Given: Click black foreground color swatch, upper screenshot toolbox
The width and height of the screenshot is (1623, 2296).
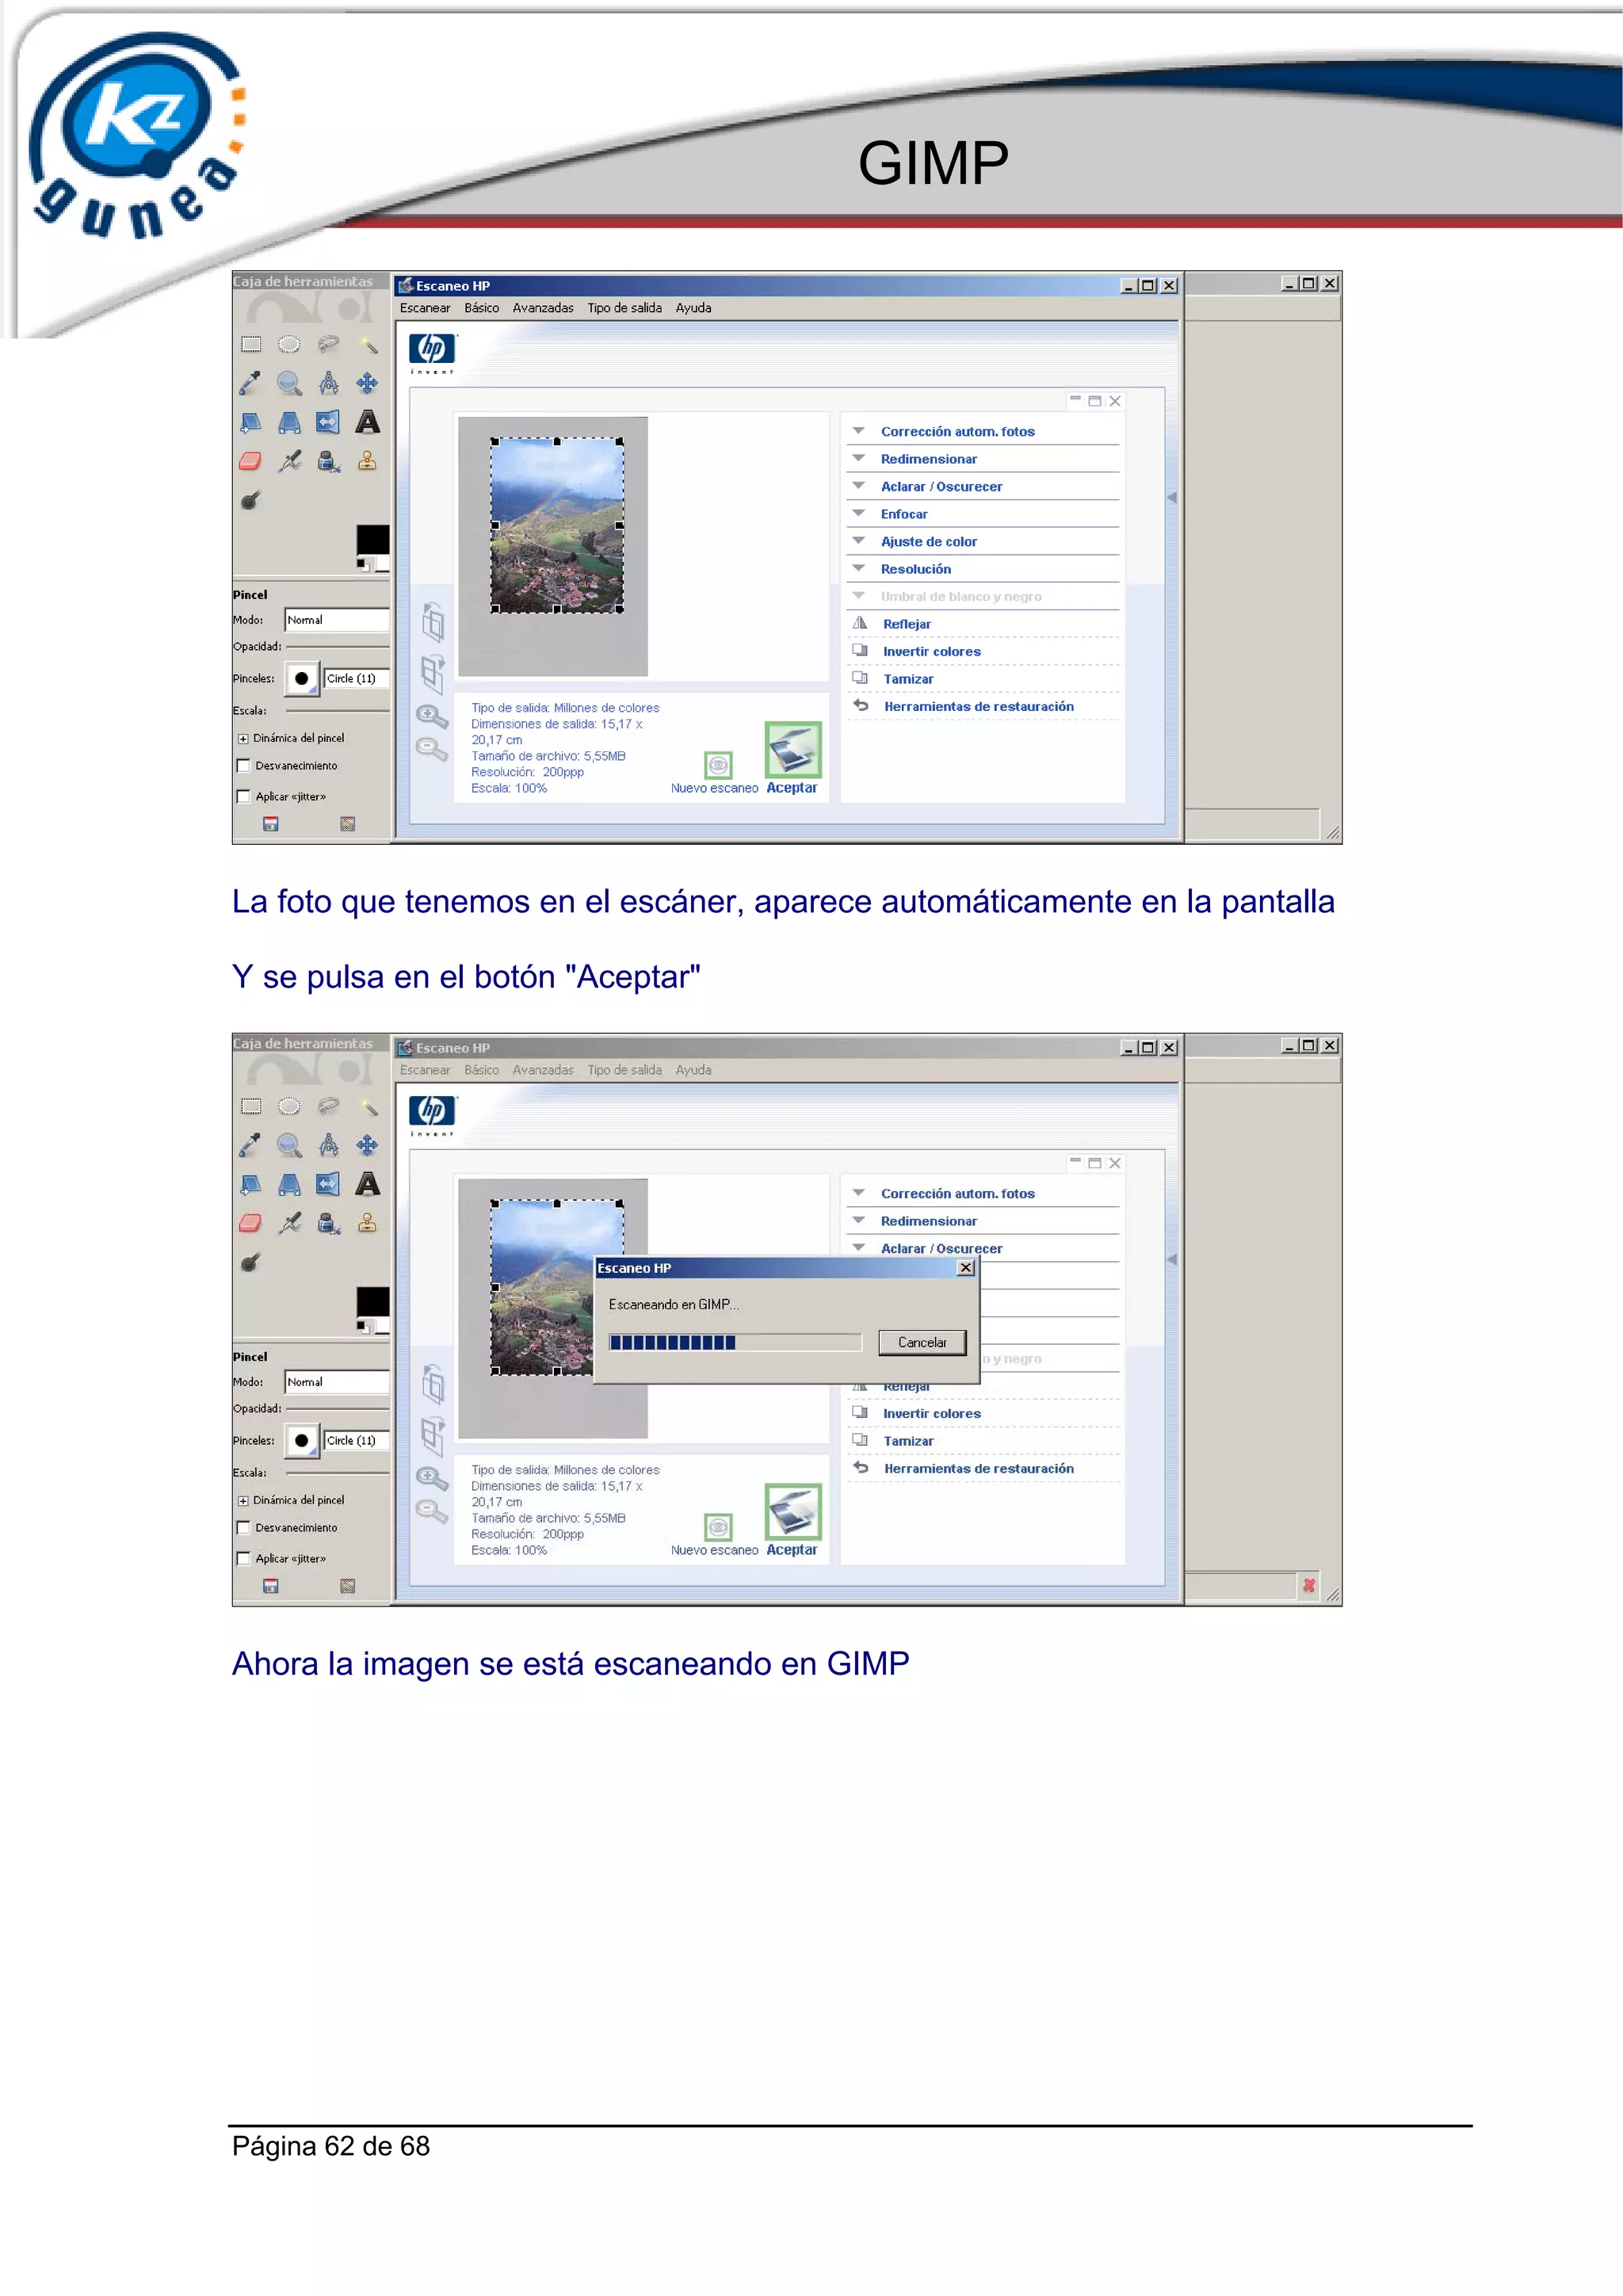Looking at the screenshot, I should (x=373, y=540).
